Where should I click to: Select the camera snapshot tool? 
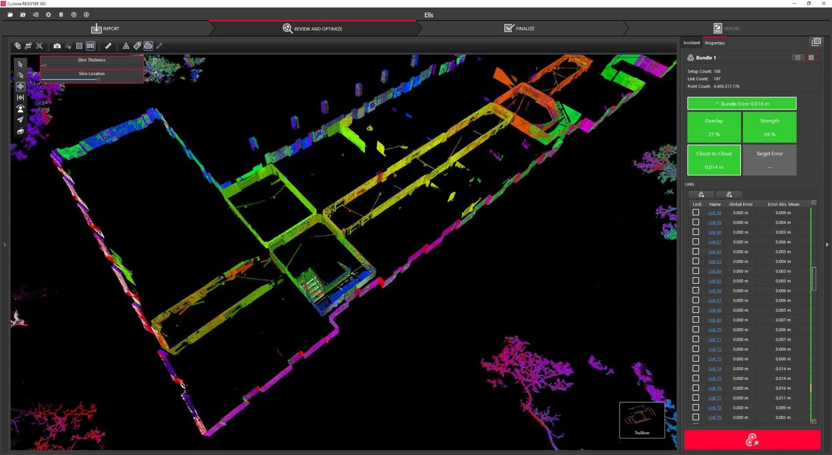click(x=57, y=46)
